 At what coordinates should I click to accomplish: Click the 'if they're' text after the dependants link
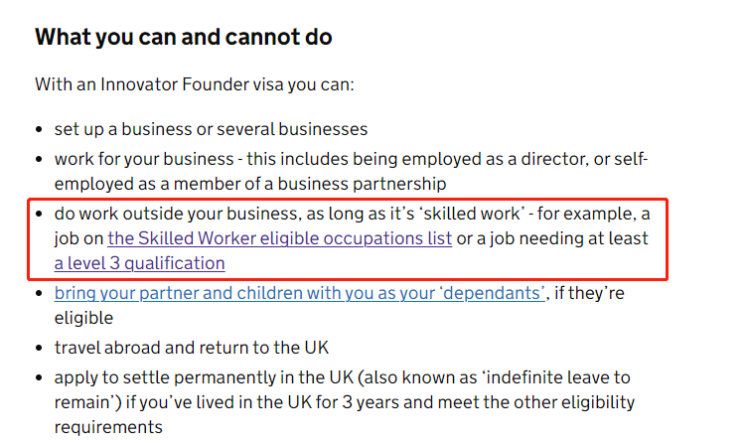click(x=589, y=293)
